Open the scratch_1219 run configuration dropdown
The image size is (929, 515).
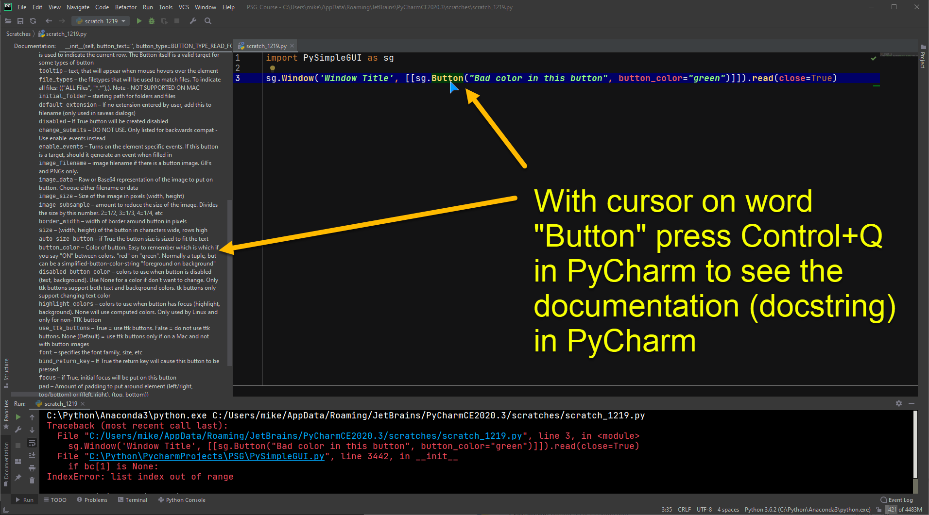click(x=101, y=21)
